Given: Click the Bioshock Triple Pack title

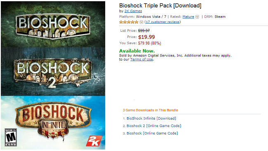Looking at the screenshot, I should click(x=160, y=6).
